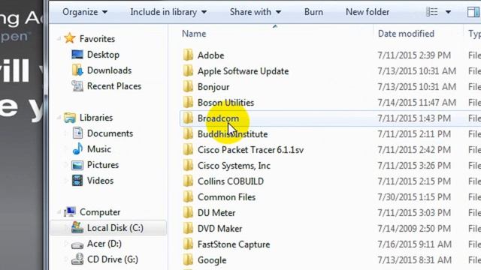This screenshot has width=481, height=270.
Task: Select Apple Software Update folder name
Action: tap(243, 71)
